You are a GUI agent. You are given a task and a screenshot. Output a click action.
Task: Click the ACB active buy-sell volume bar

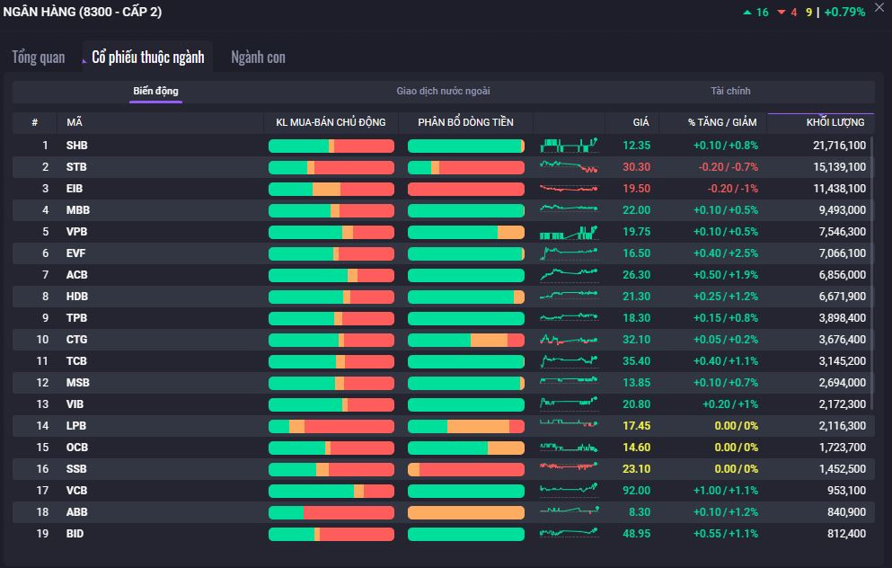click(331, 275)
